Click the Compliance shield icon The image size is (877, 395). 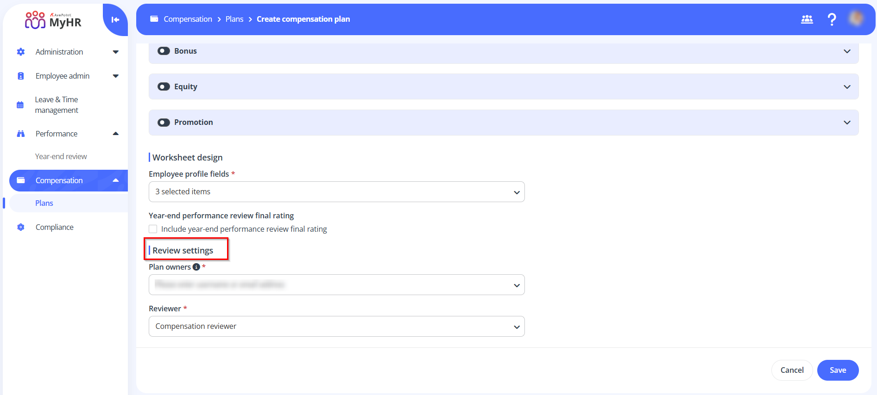[x=21, y=227]
